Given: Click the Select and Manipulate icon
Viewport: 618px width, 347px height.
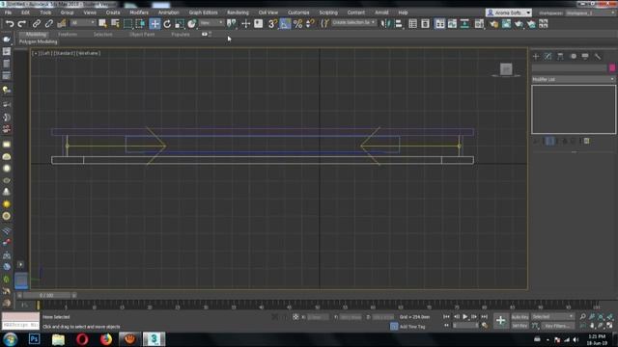Looking at the screenshot, I should click(x=245, y=23).
